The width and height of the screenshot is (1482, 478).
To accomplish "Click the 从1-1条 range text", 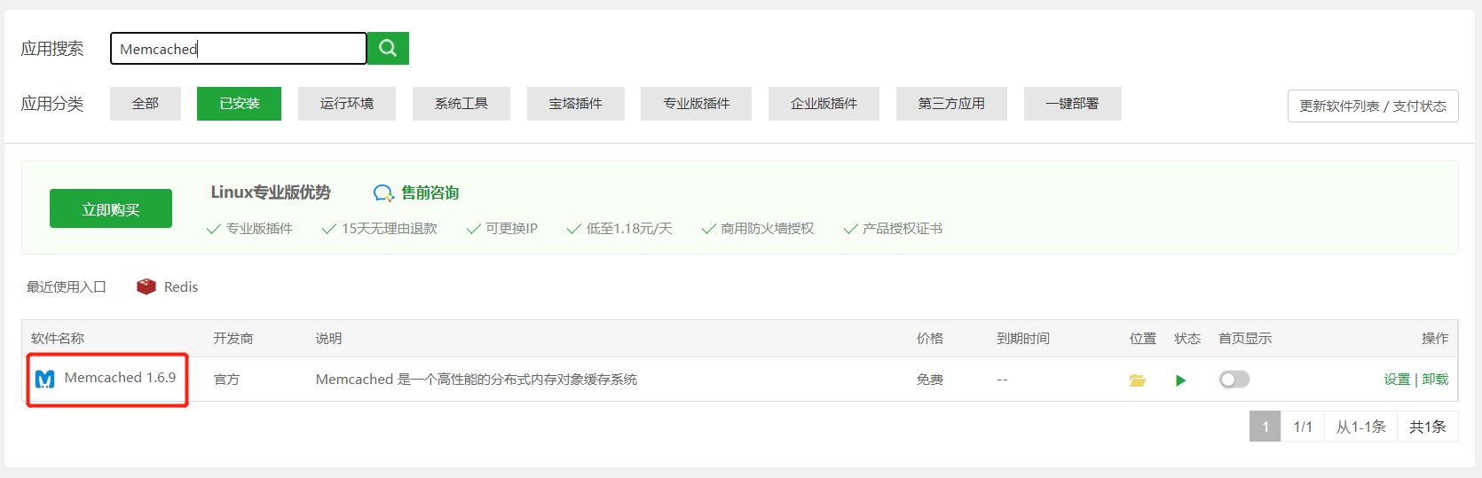I will (1361, 427).
